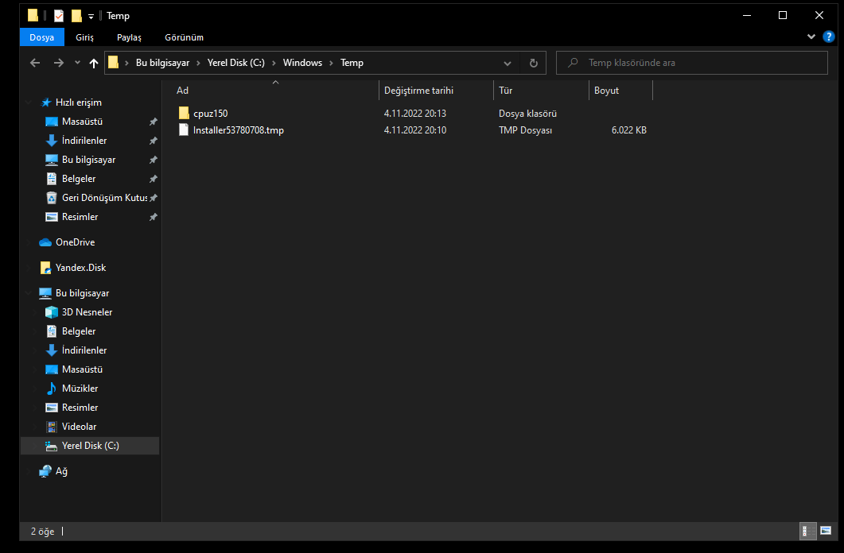
Task: Click the Refresh button in address bar
Action: 534,63
